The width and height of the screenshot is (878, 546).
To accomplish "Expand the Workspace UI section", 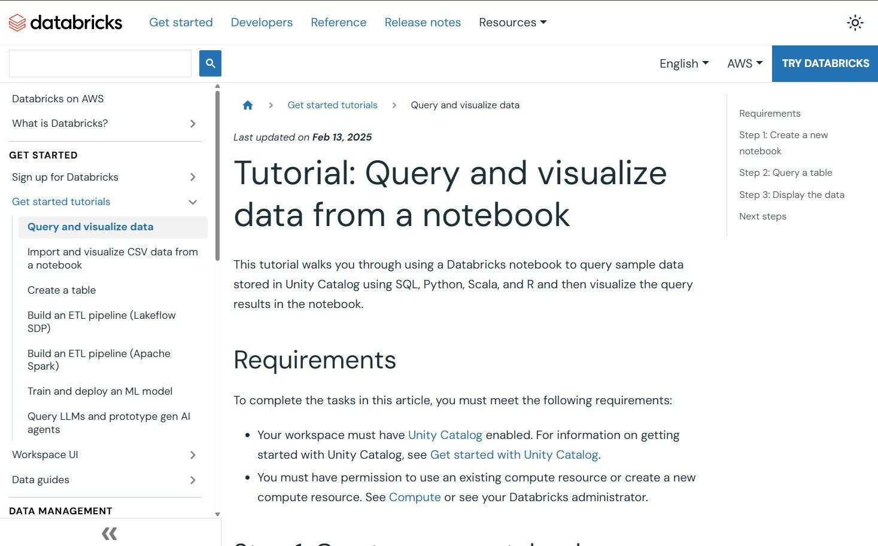I will (193, 455).
